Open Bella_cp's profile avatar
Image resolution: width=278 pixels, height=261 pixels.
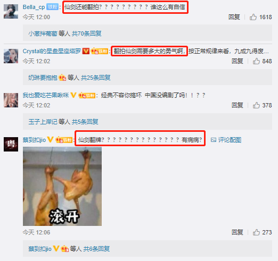[11, 12]
